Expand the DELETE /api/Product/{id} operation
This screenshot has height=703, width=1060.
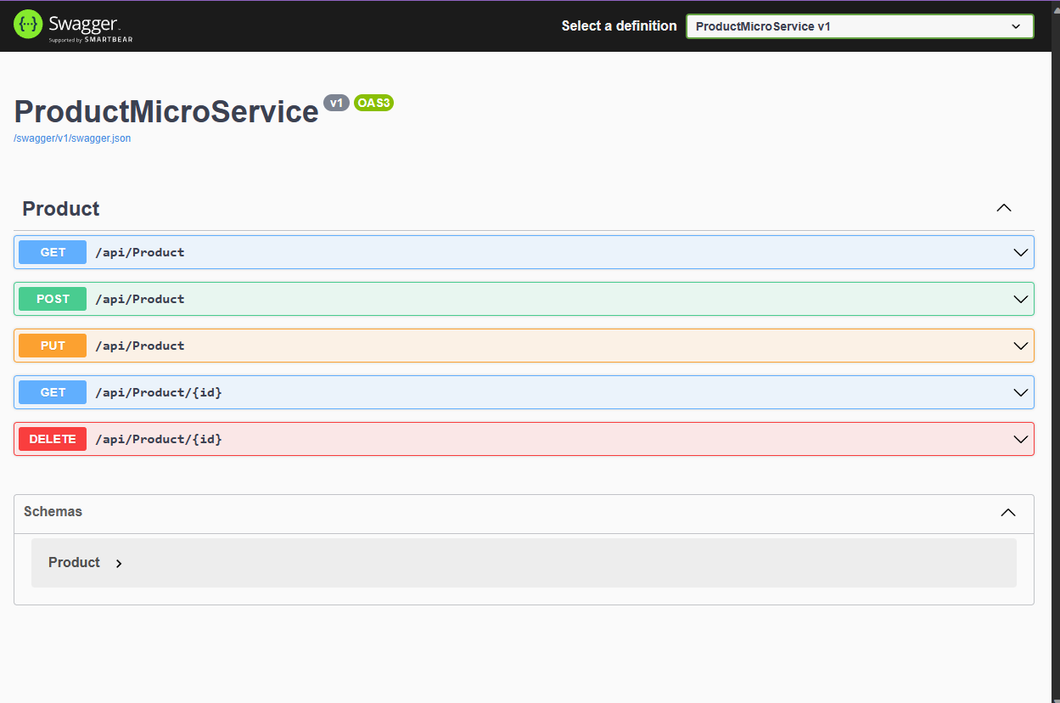(x=1020, y=439)
